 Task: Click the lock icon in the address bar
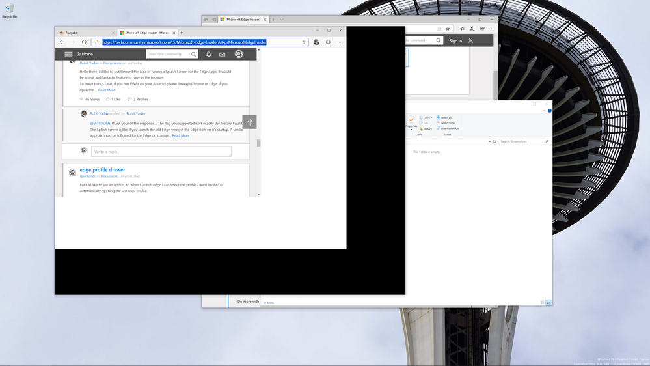(96, 42)
